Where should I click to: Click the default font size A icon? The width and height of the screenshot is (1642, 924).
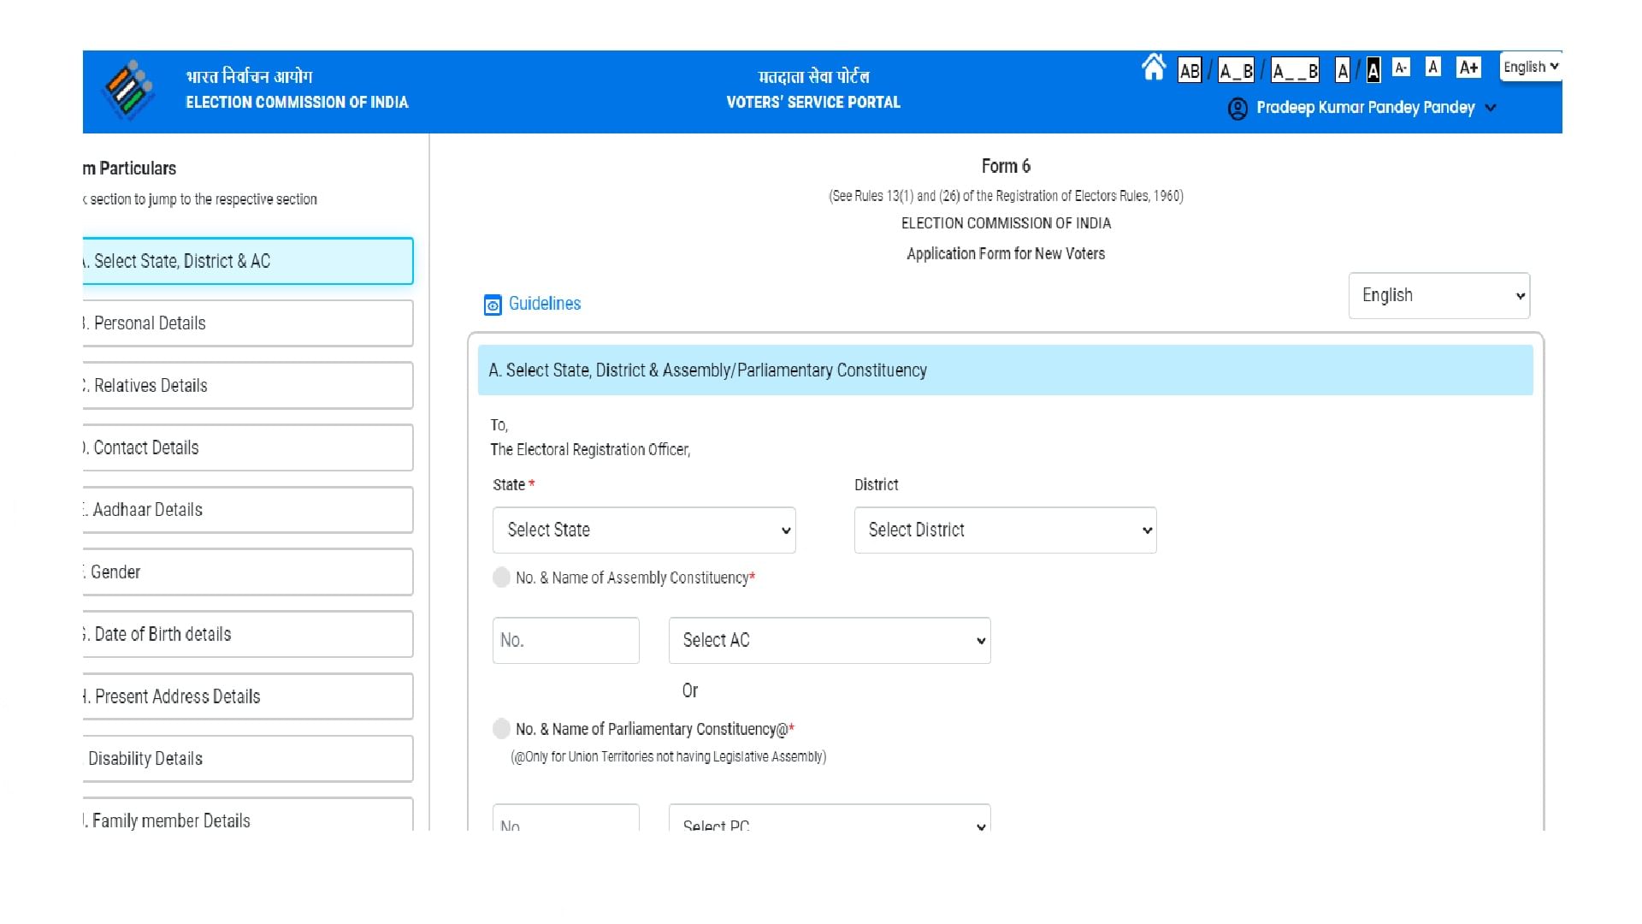[x=1432, y=66]
